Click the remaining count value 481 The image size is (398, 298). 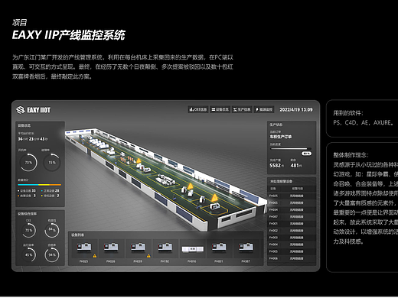(295, 166)
